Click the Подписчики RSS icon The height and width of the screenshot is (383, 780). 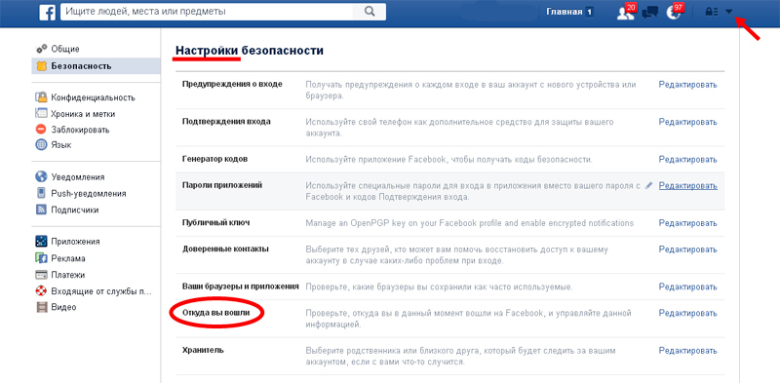point(41,210)
